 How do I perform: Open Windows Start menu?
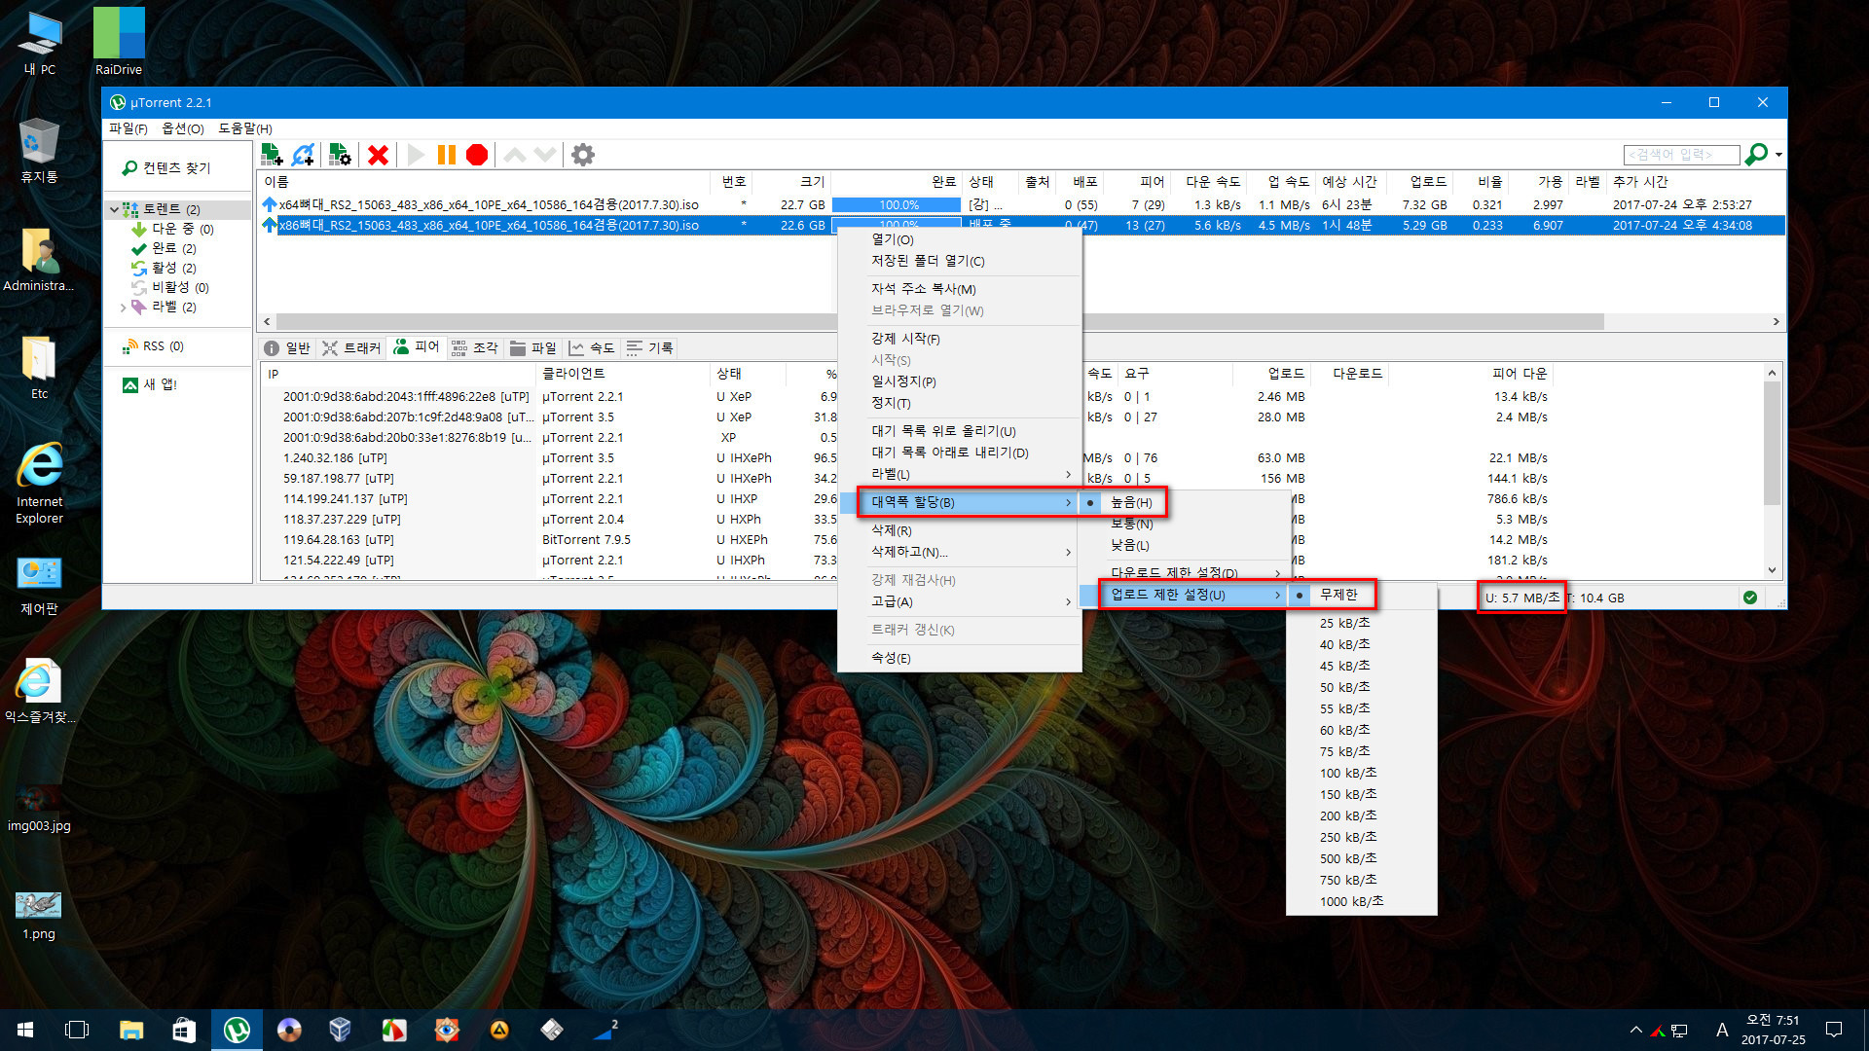coord(26,1030)
